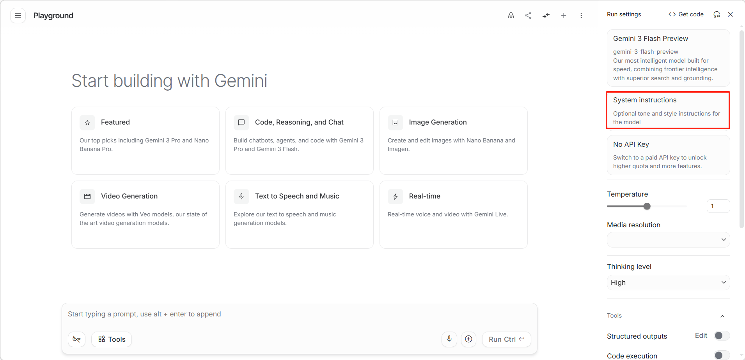This screenshot has width=745, height=360.
Task: Toggle Code execution switch
Action: [x=722, y=355]
